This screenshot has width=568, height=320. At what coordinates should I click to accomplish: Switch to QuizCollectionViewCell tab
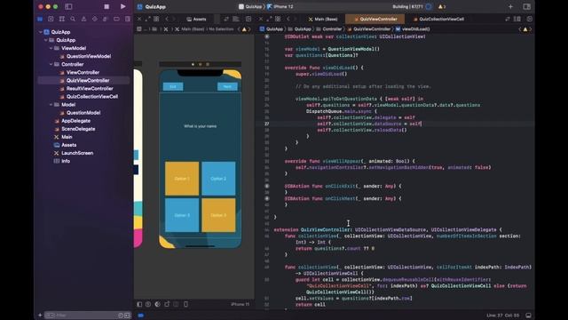[438, 19]
